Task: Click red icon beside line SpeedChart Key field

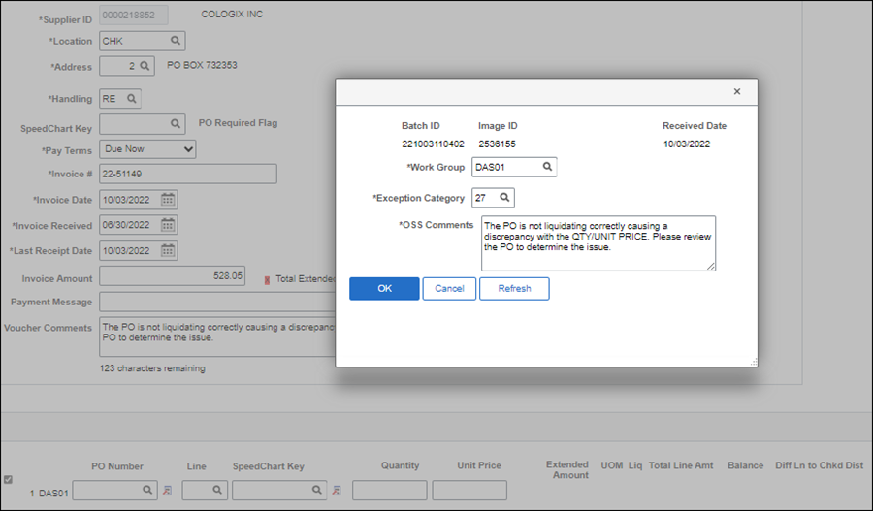Action: point(337,491)
